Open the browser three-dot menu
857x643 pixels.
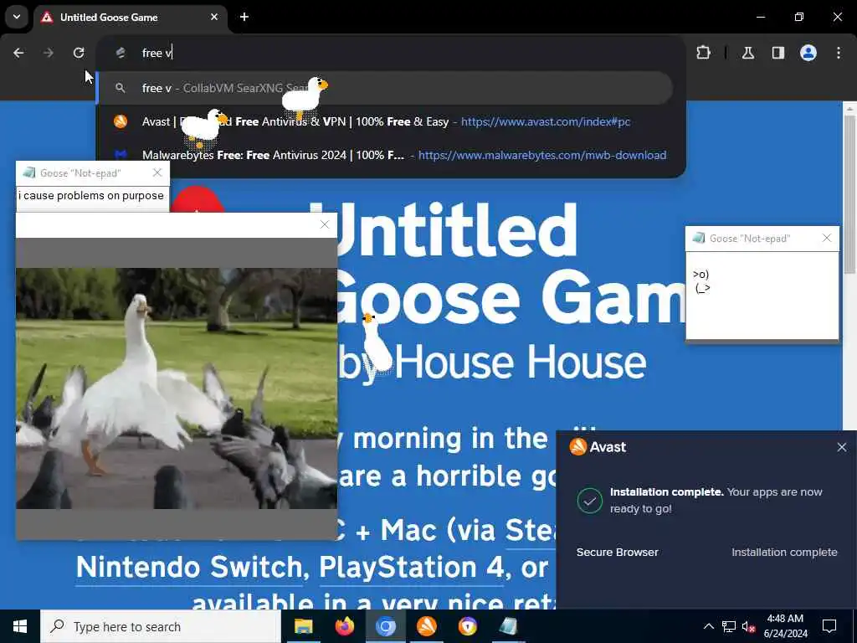click(x=839, y=53)
